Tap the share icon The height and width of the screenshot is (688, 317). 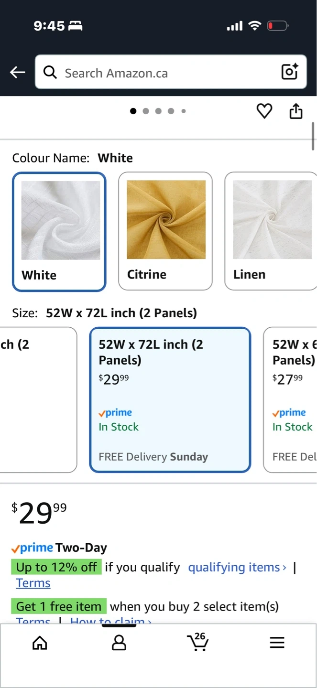click(x=296, y=111)
